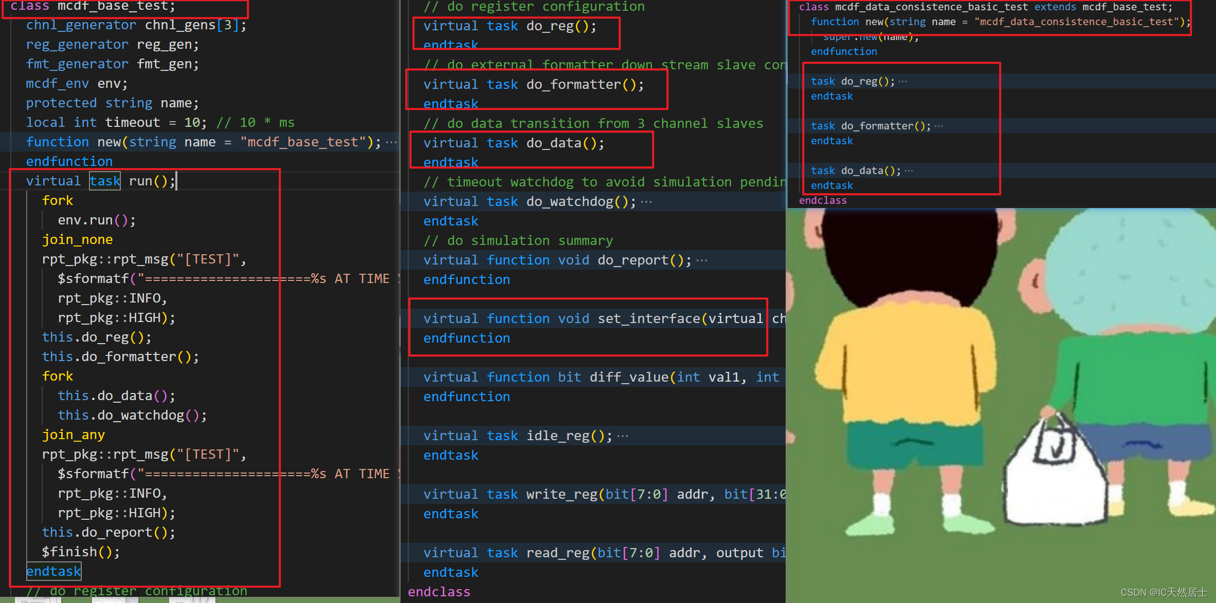Expand the folded idle_reg() task body
1216x603 pixels.
click(x=623, y=435)
